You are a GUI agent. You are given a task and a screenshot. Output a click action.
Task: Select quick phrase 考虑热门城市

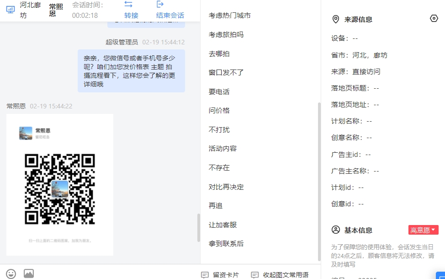pyautogui.click(x=230, y=16)
